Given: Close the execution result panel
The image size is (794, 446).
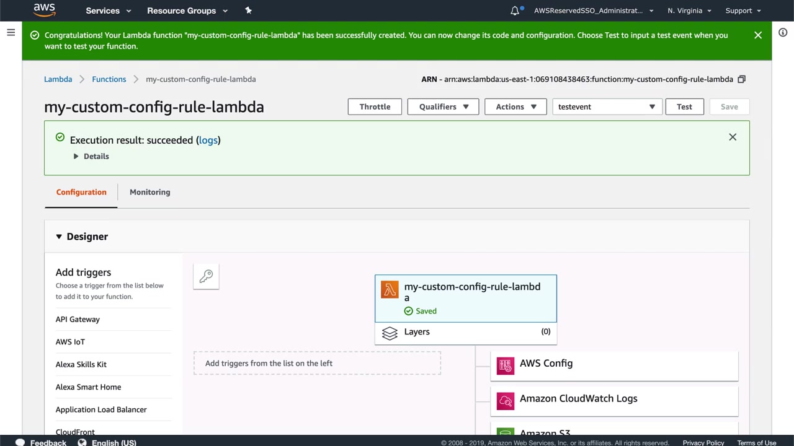Looking at the screenshot, I should click(x=733, y=137).
